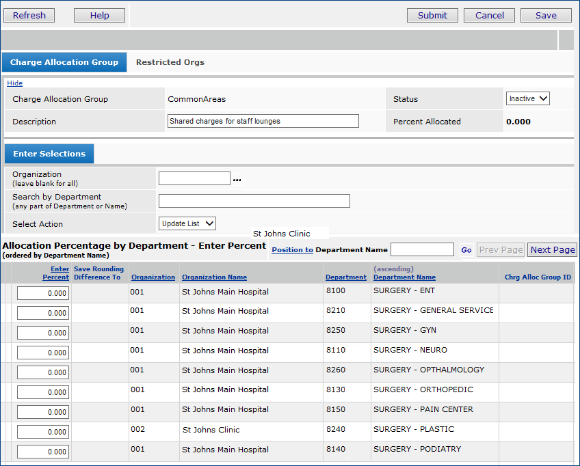580x466 pixels.
Task: Click the Organization lookup ellipsis icon
Action: click(237, 180)
